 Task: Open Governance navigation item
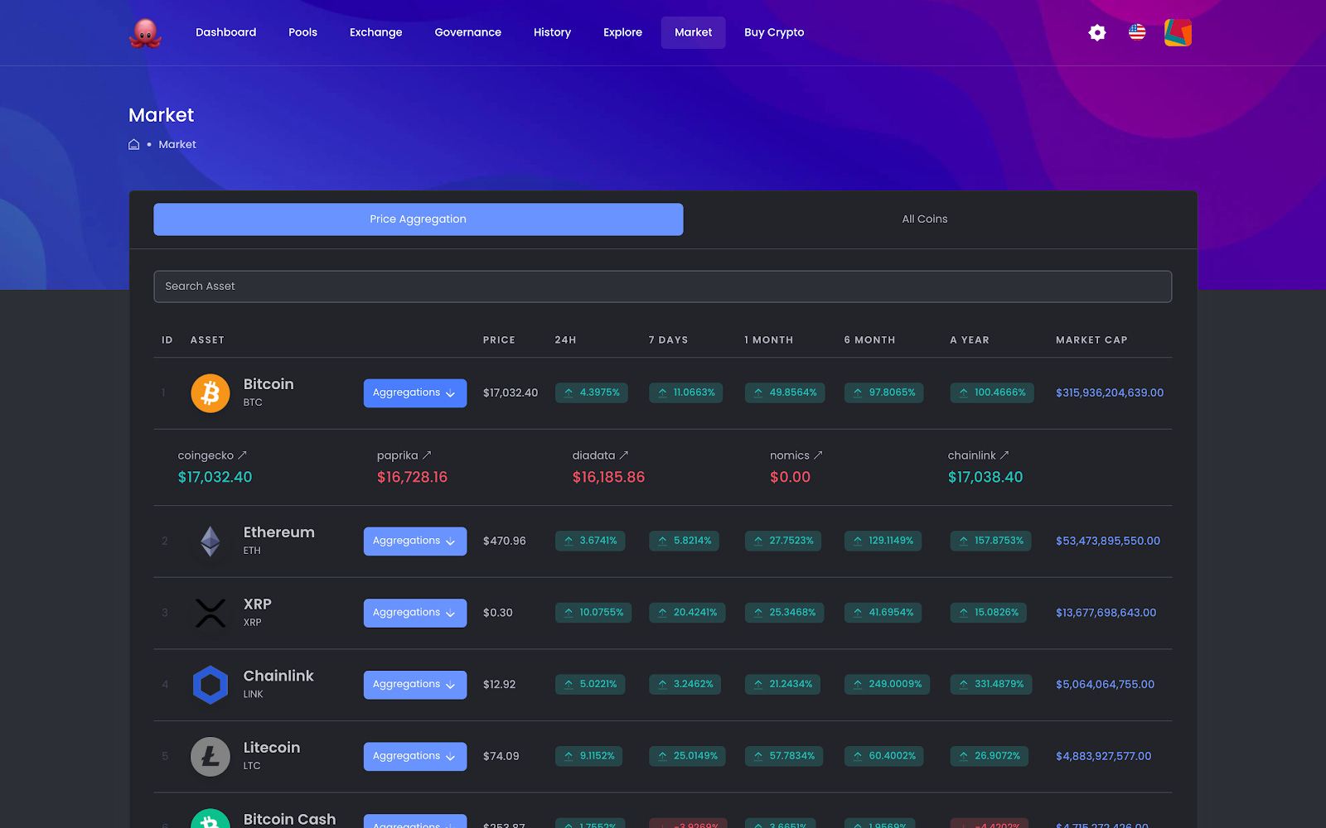point(468,32)
